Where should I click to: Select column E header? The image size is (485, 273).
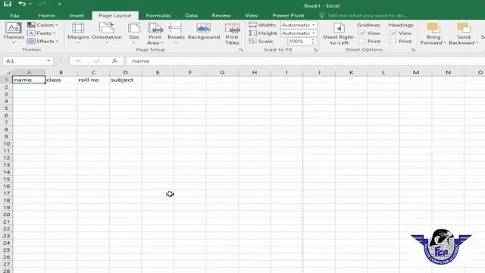coord(158,73)
